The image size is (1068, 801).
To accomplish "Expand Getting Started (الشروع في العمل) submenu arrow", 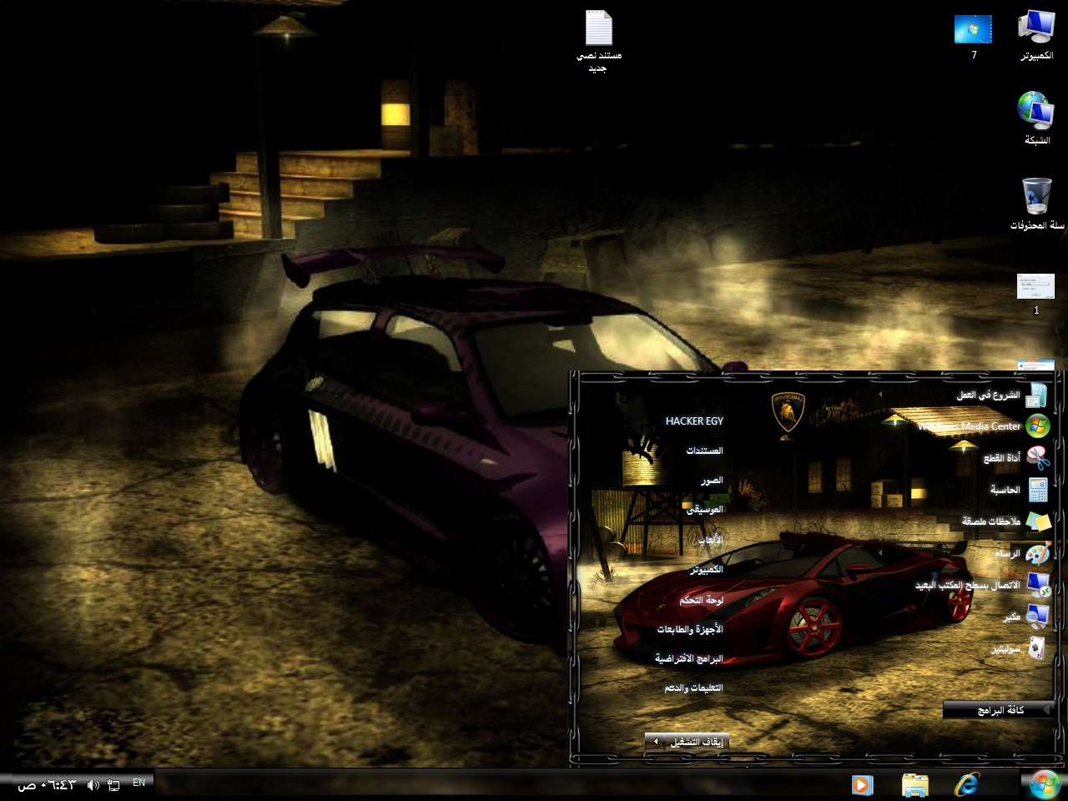I will pos(880,395).
